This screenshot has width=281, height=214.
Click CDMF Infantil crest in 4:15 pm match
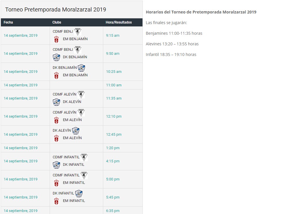[x=84, y=157]
